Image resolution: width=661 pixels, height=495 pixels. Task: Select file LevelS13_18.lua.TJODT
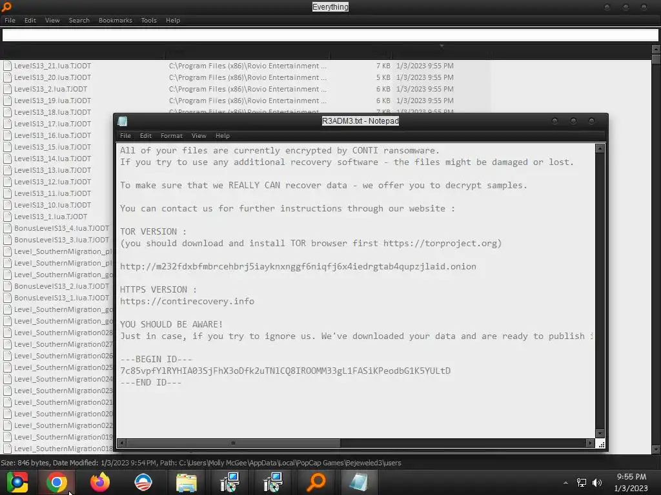click(x=52, y=112)
